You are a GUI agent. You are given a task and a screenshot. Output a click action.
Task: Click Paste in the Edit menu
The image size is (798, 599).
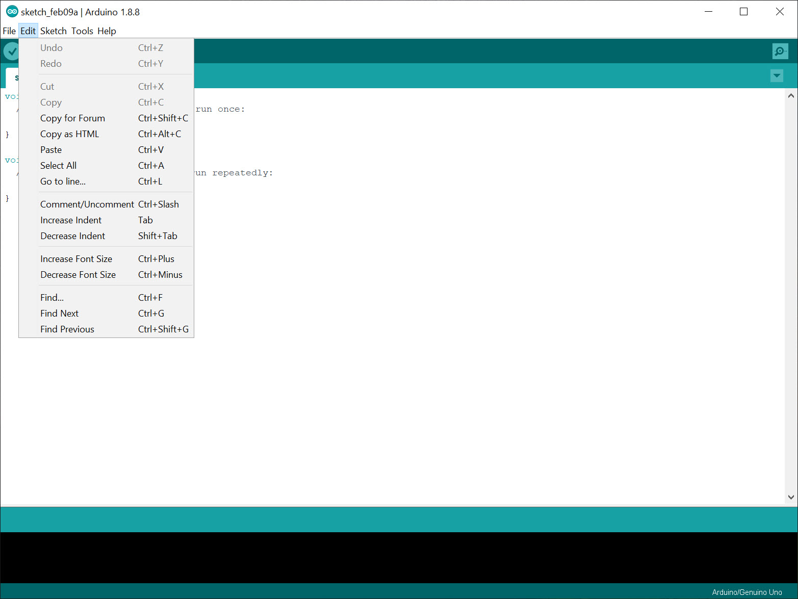click(51, 150)
